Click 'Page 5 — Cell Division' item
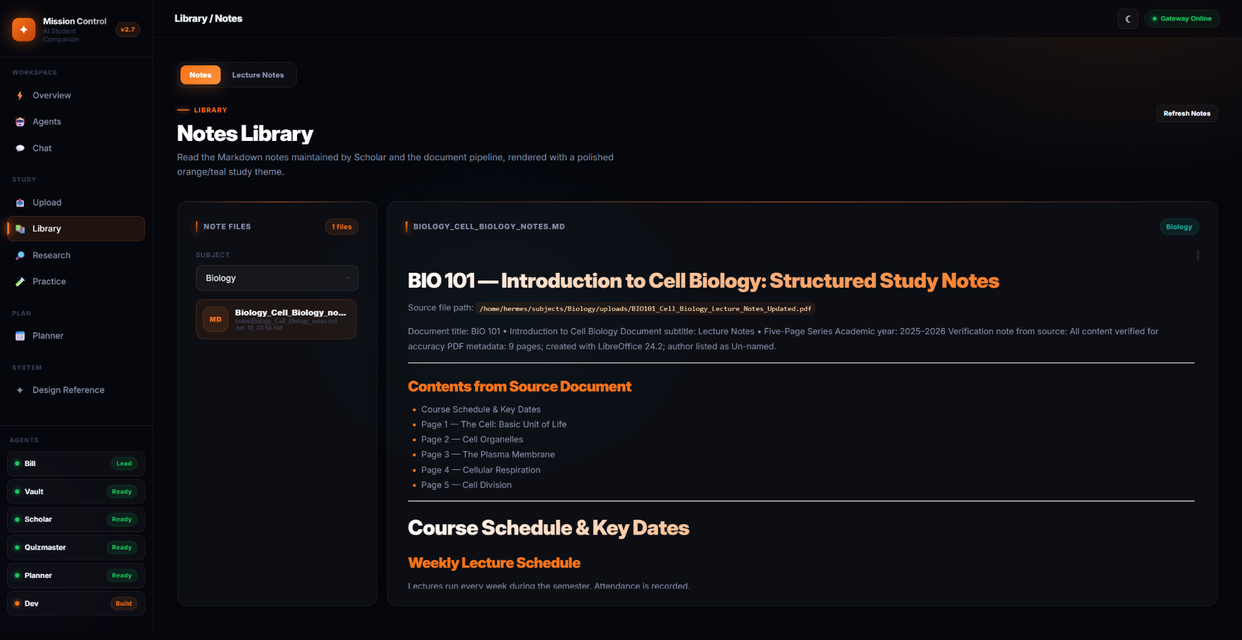The width and height of the screenshot is (1242, 640). 466,485
